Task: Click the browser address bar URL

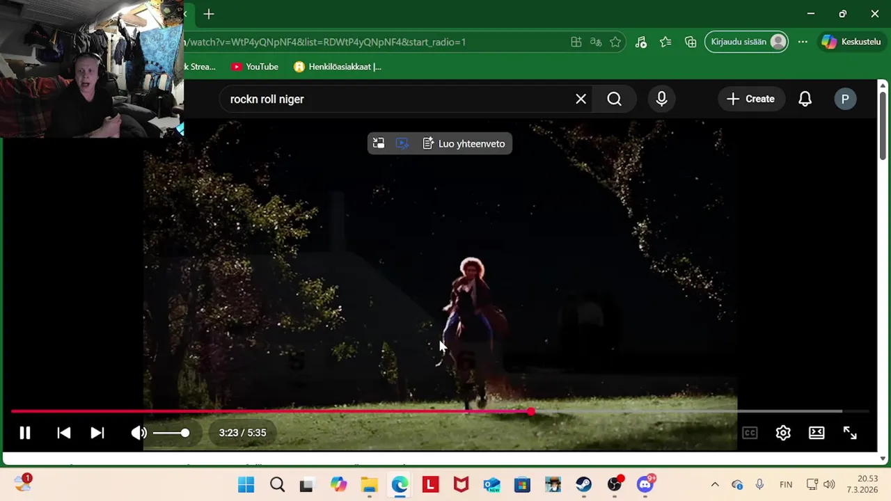Action: (x=326, y=42)
